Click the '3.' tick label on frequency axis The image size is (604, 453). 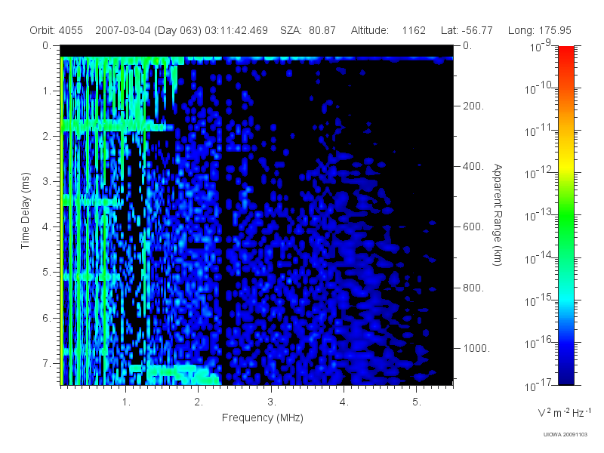tap(272, 402)
